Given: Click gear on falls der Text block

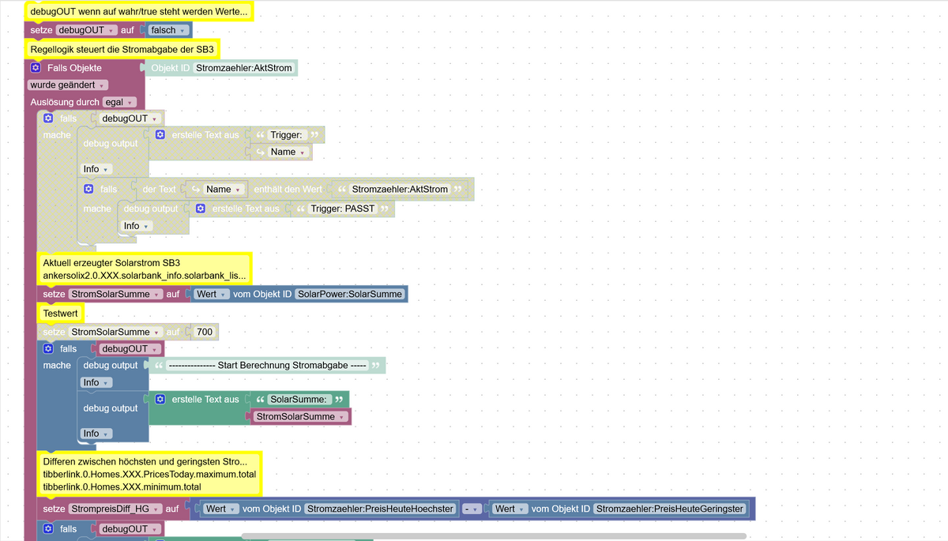Looking at the screenshot, I should coord(88,190).
